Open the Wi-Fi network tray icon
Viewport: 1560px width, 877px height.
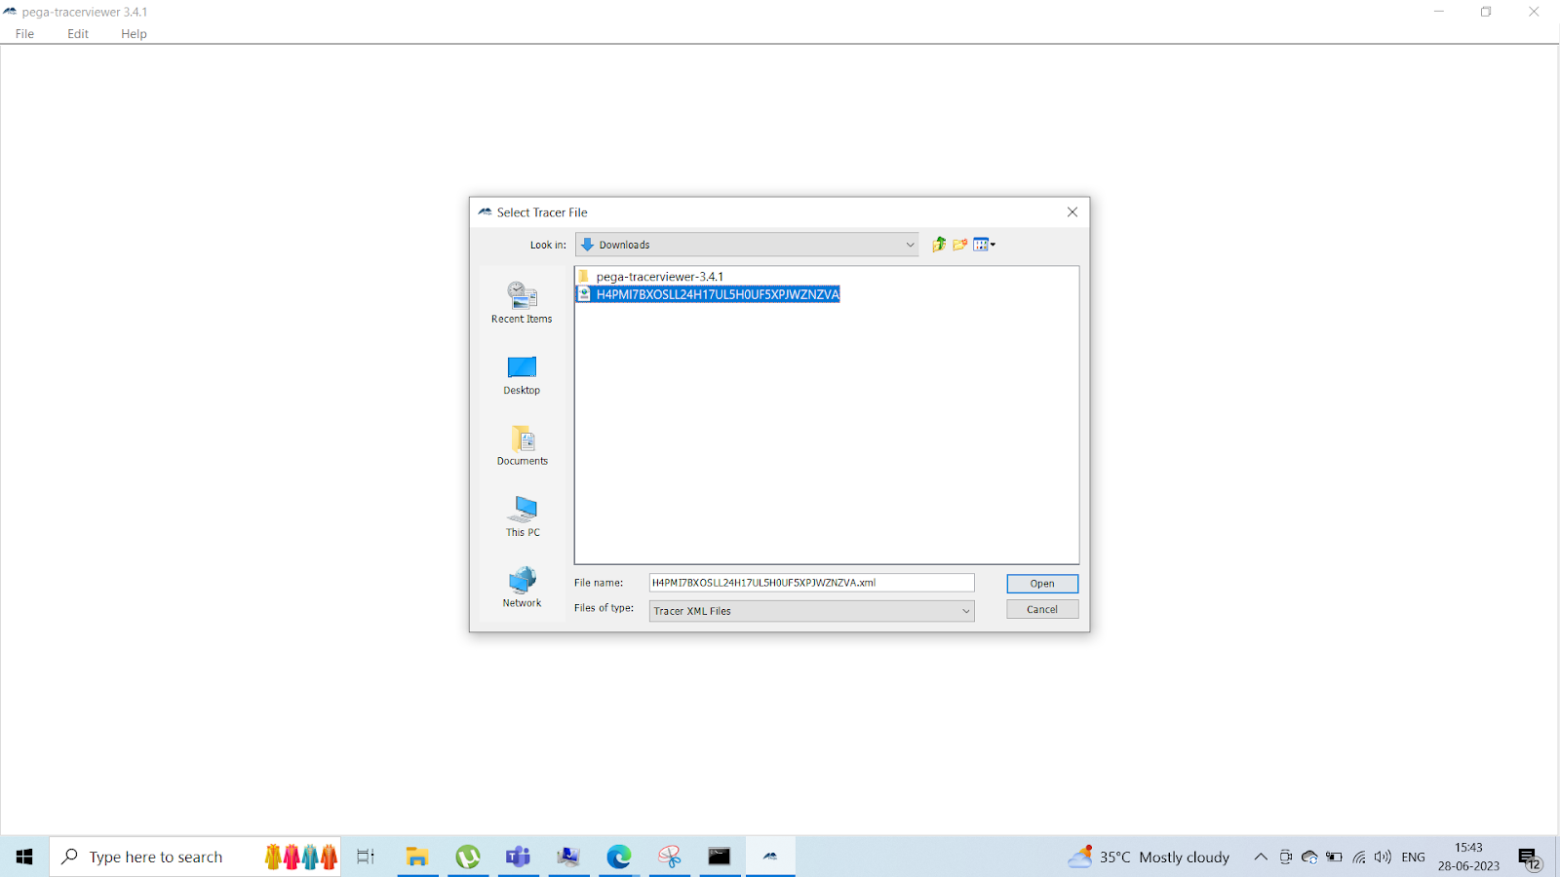(1359, 858)
